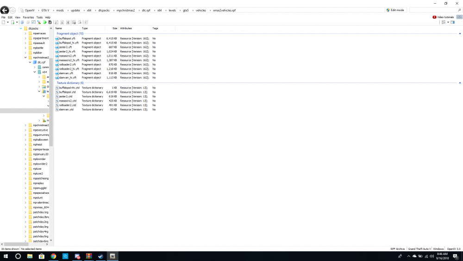Expand the mpheist tree folder
This screenshot has width=463, height=261.
click(x=25, y=145)
